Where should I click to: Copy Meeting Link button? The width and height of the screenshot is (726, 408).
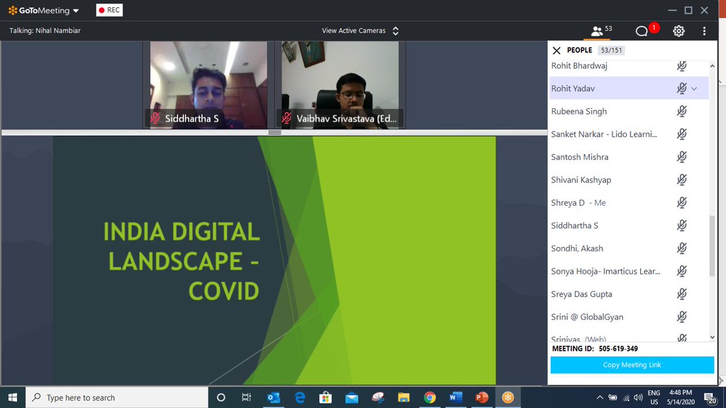click(632, 365)
